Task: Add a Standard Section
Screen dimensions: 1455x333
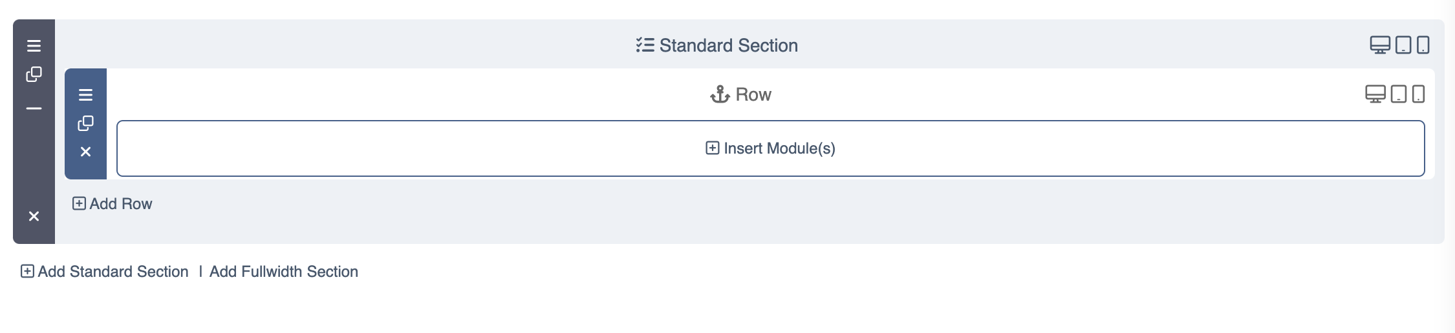Action: [x=105, y=272]
